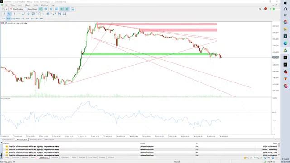This screenshot has height=163, width=290.
Task: Open the Calendar tab in Toolbox
Action: click(x=54, y=158)
